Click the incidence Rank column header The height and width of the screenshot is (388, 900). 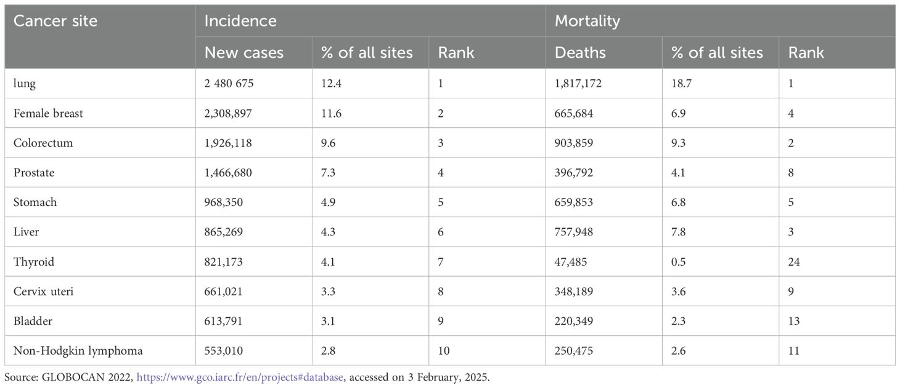pos(456,53)
